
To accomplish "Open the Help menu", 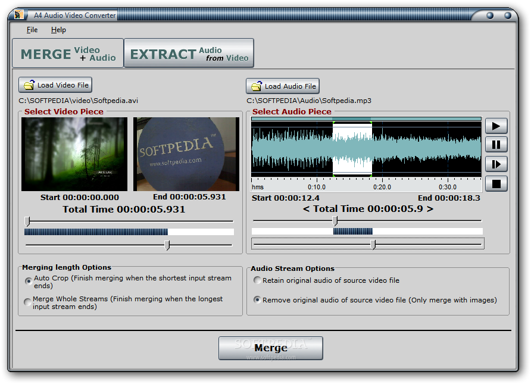I will click(58, 30).
